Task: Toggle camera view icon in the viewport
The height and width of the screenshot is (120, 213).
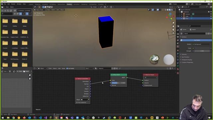Action: pyautogui.click(x=173, y=30)
